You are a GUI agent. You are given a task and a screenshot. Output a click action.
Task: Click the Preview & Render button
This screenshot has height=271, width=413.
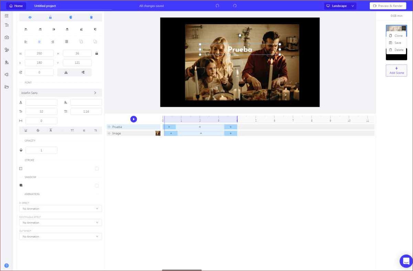coord(388,6)
